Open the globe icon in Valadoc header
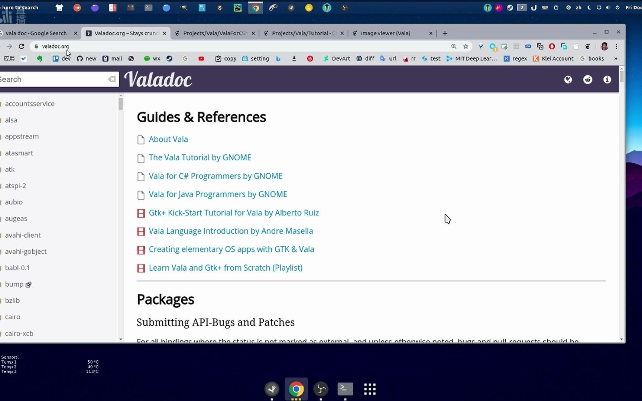Image resolution: width=642 pixels, height=401 pixels. [568, 79]
